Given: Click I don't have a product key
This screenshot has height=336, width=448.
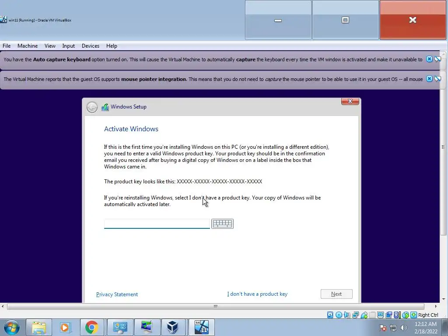Looking at the screenshot, I should pyautogui.click(x=257, y=294).
